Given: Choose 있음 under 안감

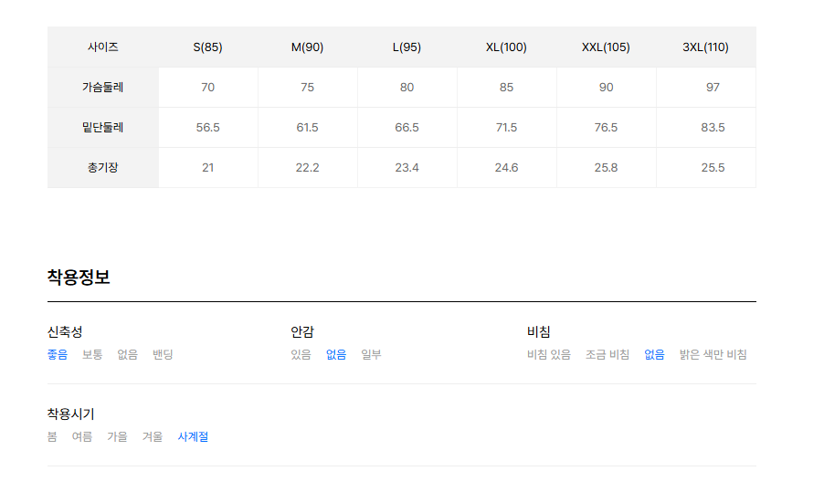Looking at the screenshot, I should click(301, 354).
